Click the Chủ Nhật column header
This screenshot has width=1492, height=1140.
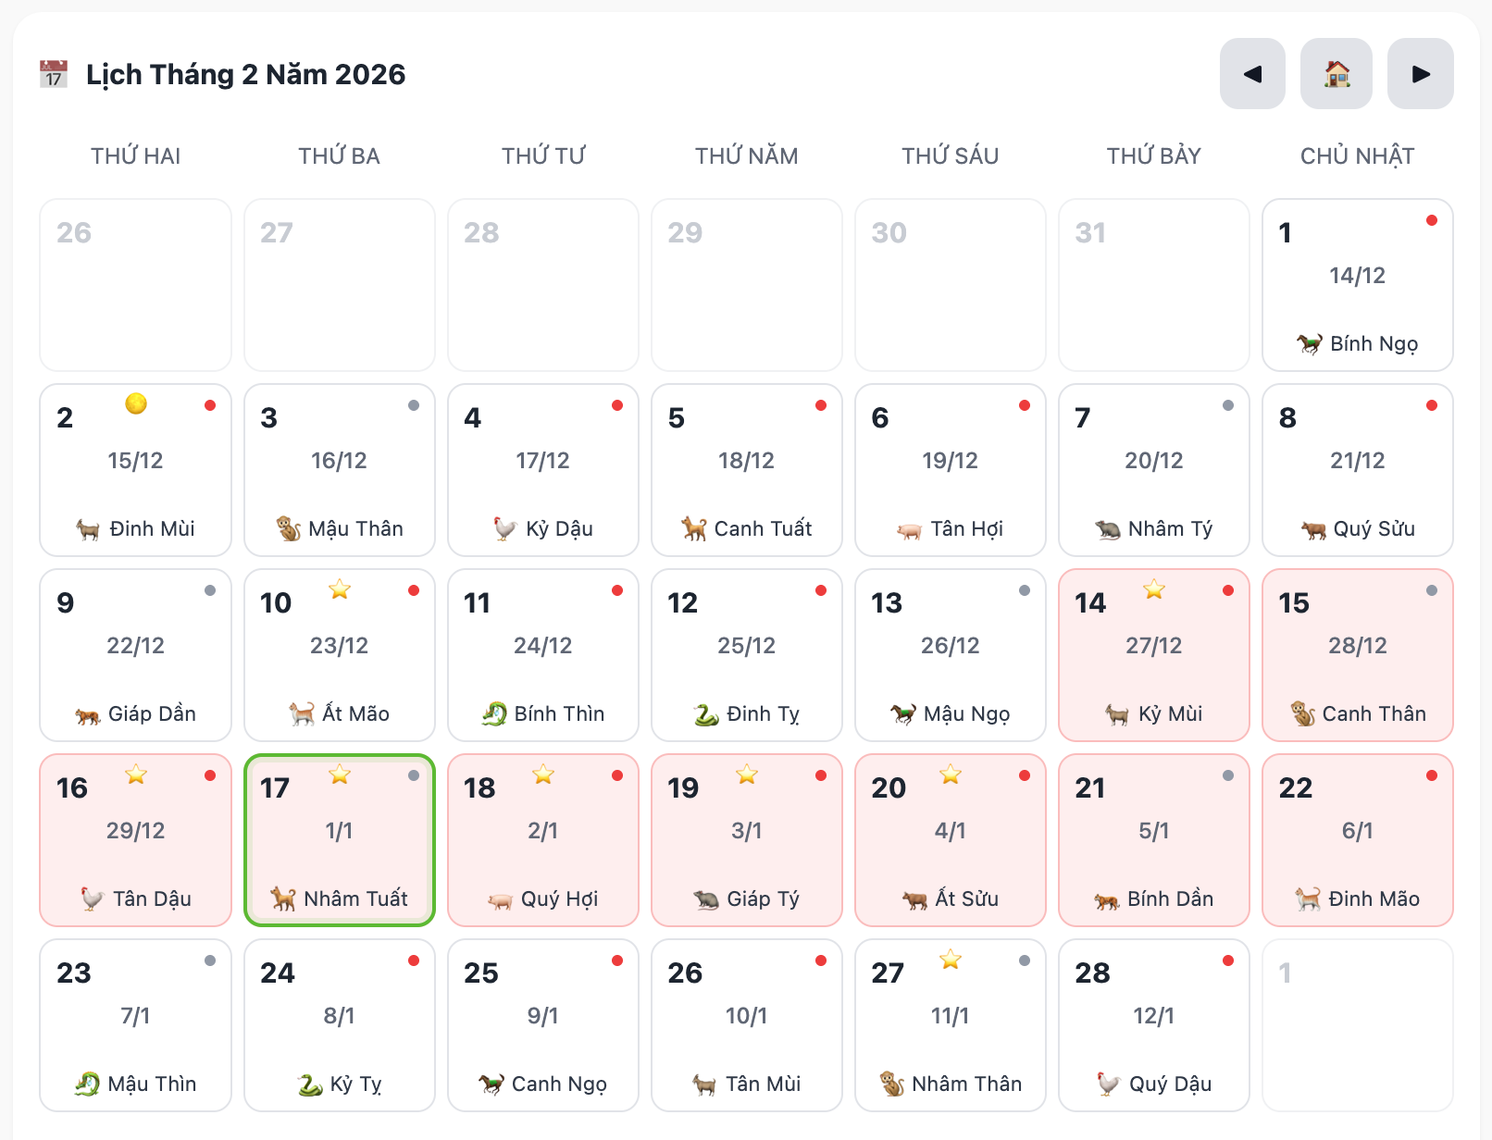click(x=1358, y=156)
